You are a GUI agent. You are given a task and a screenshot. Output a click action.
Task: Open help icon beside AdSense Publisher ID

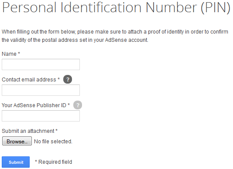point(78,105)
